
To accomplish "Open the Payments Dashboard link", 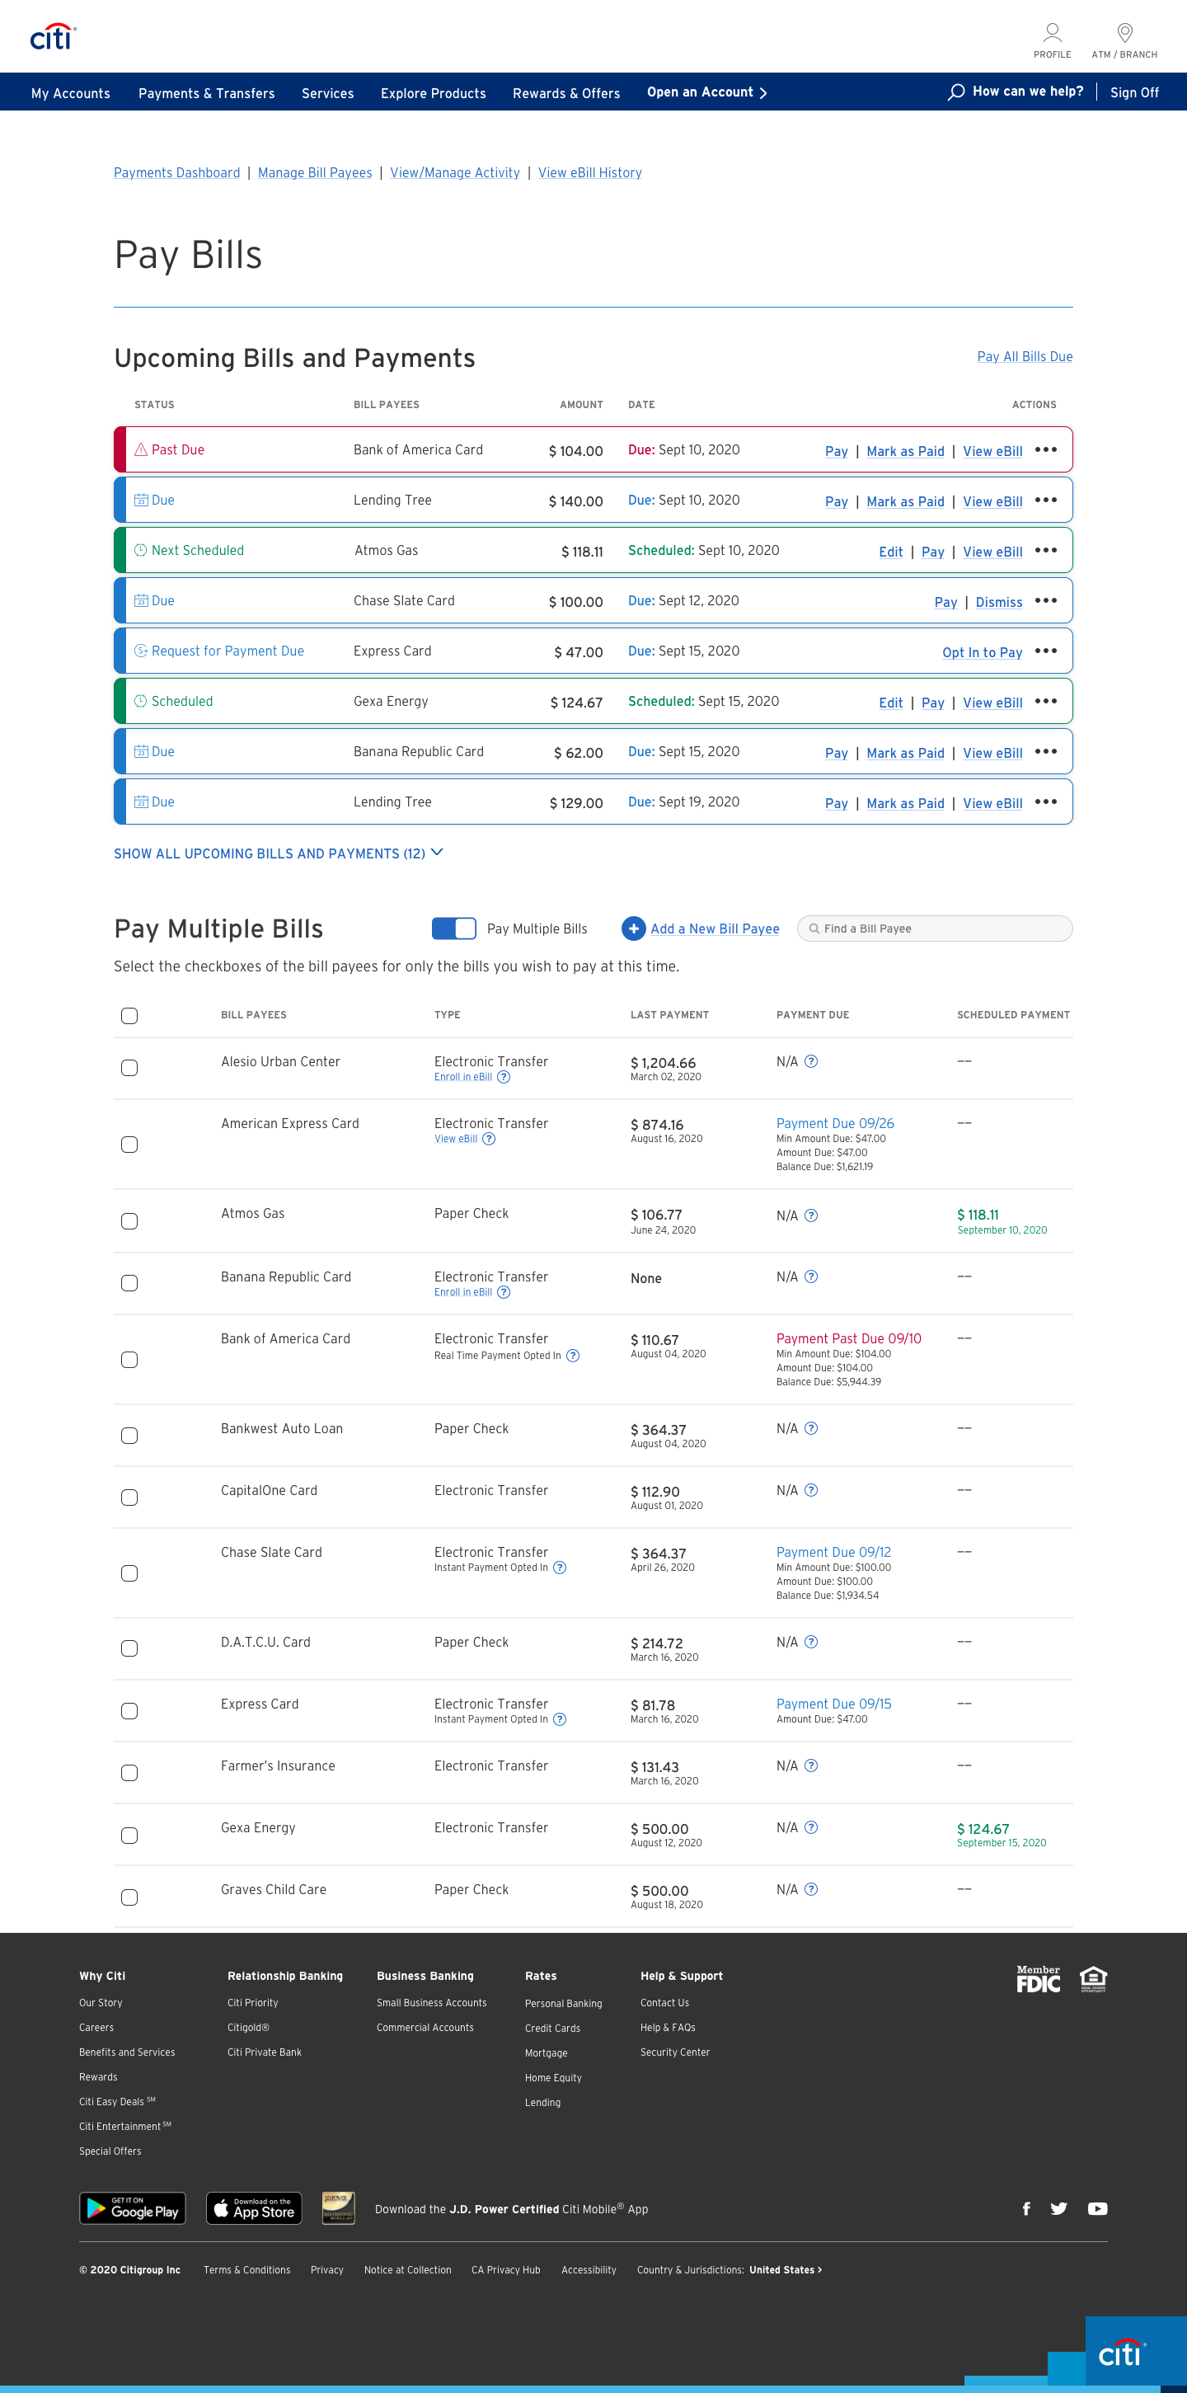I will pyautogui.click(x=176, y=173).
